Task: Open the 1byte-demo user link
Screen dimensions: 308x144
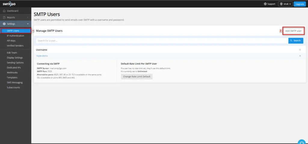Action: click(x=42, y=56)
